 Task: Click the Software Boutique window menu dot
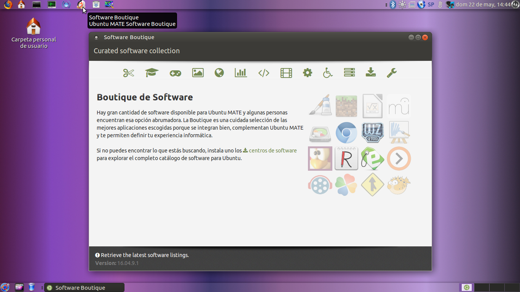[x=96, y=37]
